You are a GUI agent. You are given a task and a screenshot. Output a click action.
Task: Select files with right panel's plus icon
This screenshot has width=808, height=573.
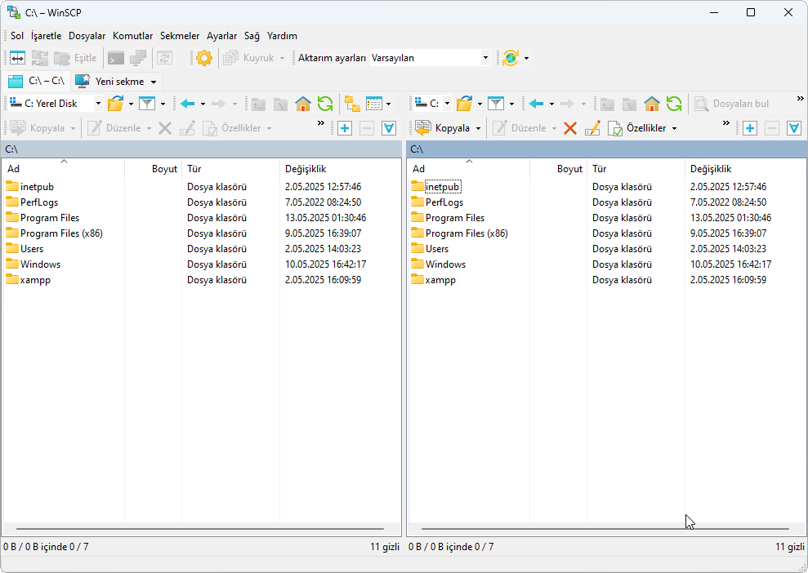[x=750, y=128]
